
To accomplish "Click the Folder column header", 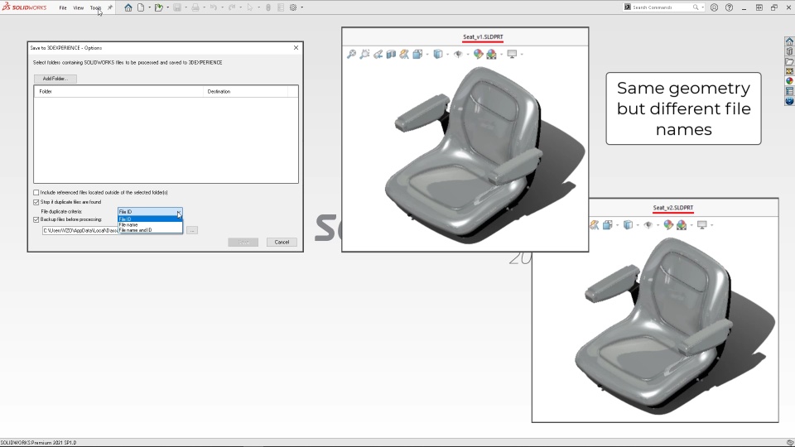I will (x=118, y=91).
